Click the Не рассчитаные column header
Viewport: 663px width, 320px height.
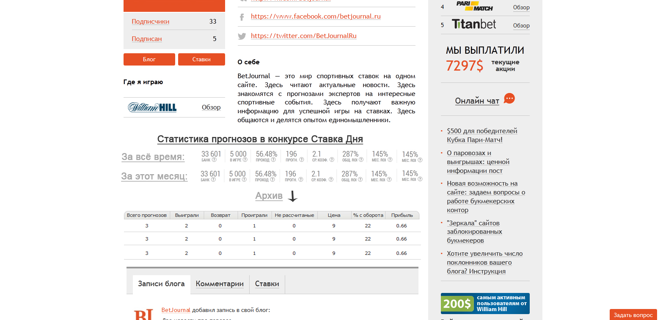294,215
